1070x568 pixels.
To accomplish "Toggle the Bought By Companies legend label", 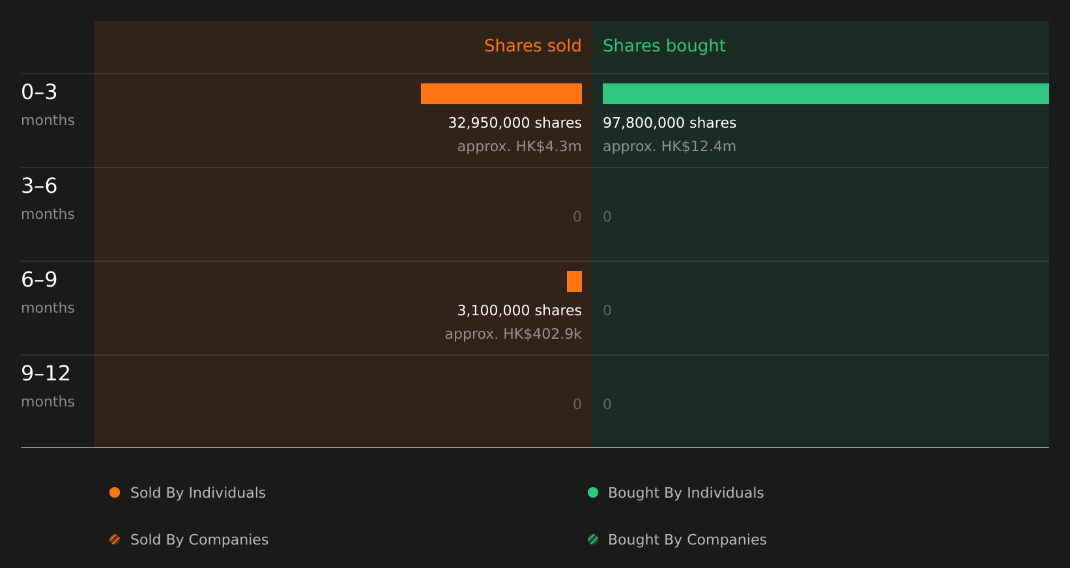I will 687,540.
